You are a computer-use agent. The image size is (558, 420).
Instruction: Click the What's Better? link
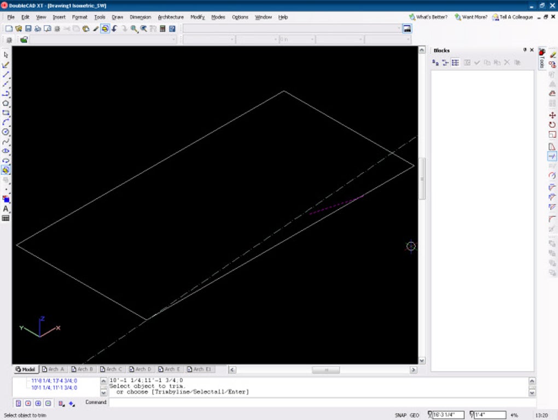[x=428, y=17]
